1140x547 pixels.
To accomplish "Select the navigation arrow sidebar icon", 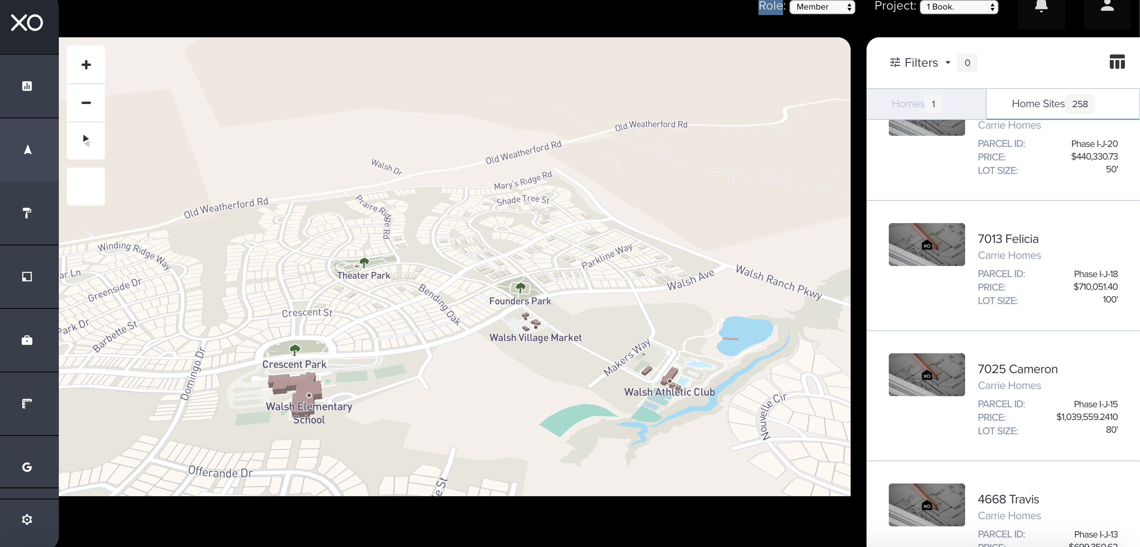I will pyautogui.click(x=27, y=150).
